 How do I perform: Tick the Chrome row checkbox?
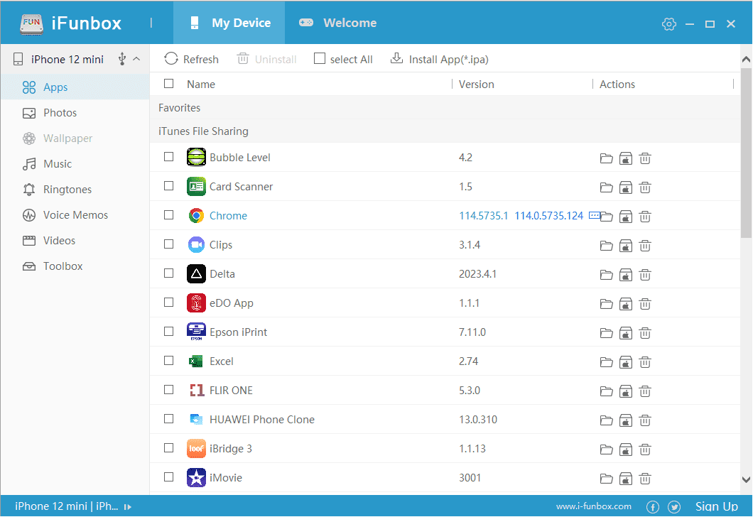168,215
